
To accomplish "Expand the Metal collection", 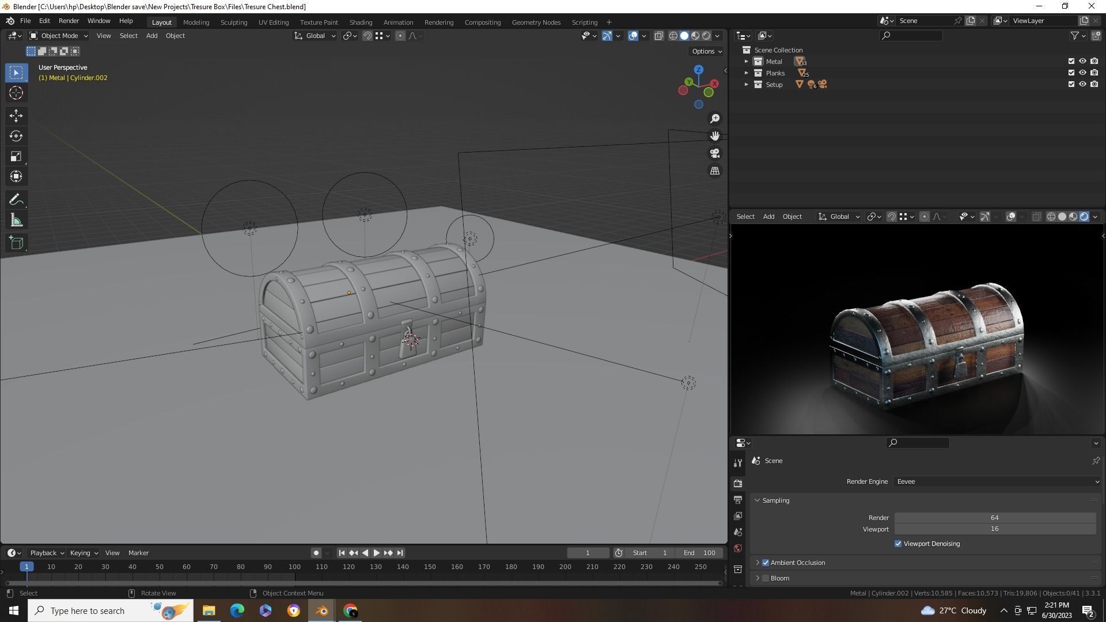I will [746, 61].
